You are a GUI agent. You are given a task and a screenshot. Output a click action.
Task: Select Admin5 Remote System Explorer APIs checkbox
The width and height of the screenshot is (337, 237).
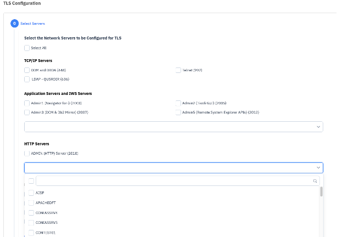pos(178,112)
